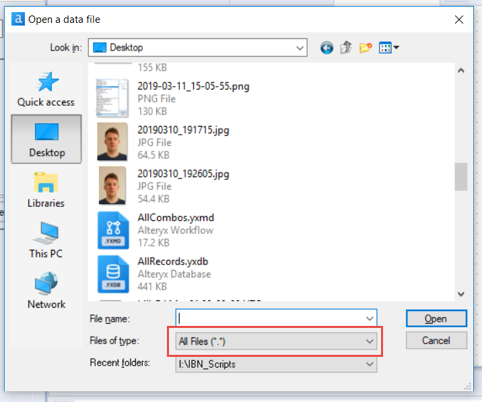Click the "130 KB" size text

coord(152,111)
